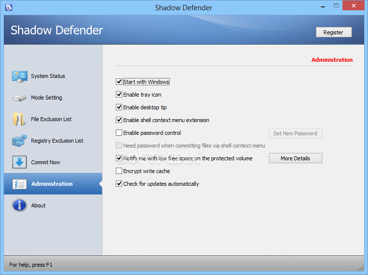Click the File Exclusion List folder icon

point(19,119)
